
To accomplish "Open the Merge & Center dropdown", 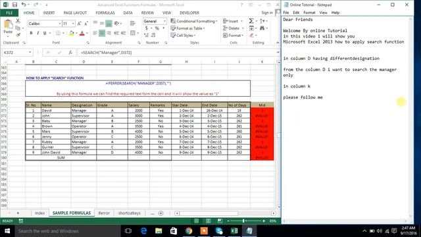I will [138, 33].
